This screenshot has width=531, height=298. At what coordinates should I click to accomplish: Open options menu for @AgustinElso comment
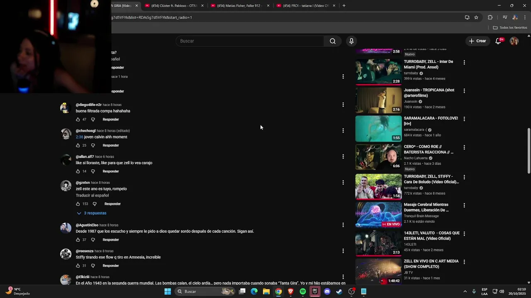pyautogui.click(x=343, y=225)
